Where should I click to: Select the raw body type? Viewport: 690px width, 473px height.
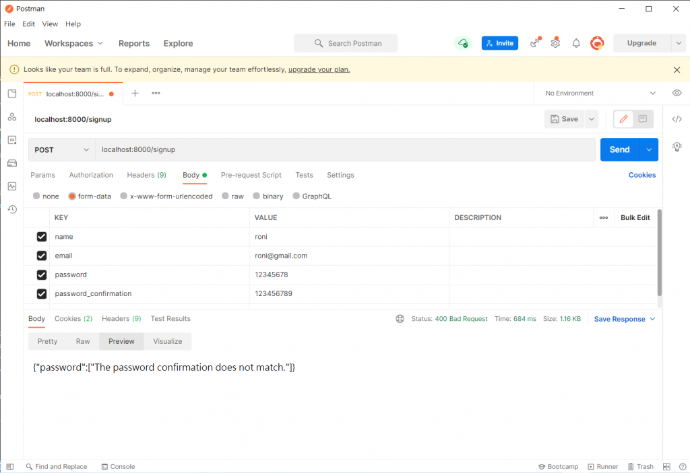[x=225, y=196]
